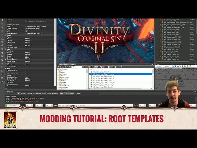197x148 pixels.
Task: Click the Name field in the bottom bar
Action: point(95,105)
